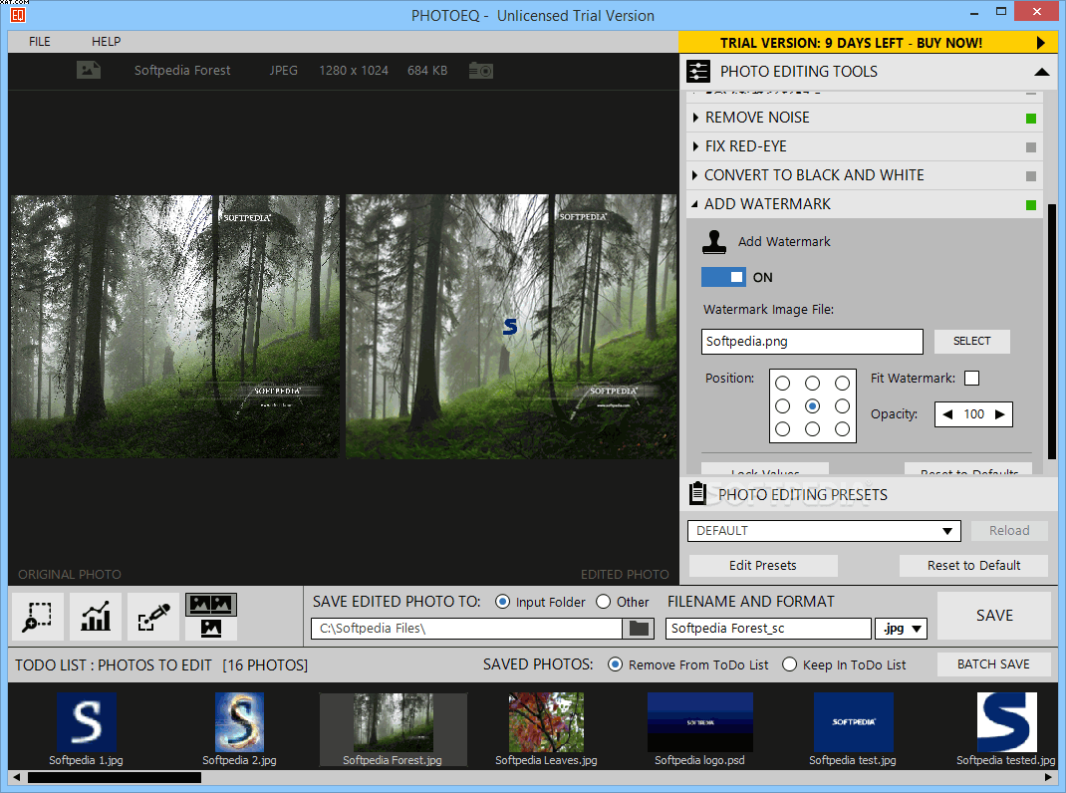Click the Add Watermark stamp icon

714,241
